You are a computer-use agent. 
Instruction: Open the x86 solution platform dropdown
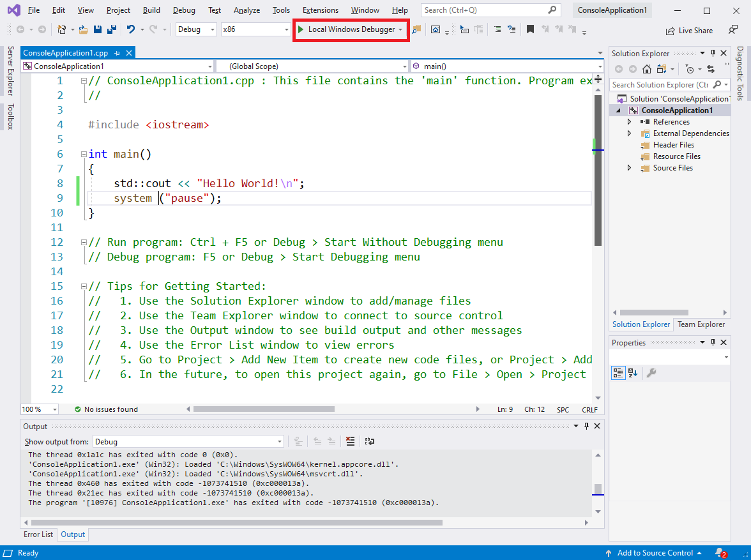pos(255,29)
